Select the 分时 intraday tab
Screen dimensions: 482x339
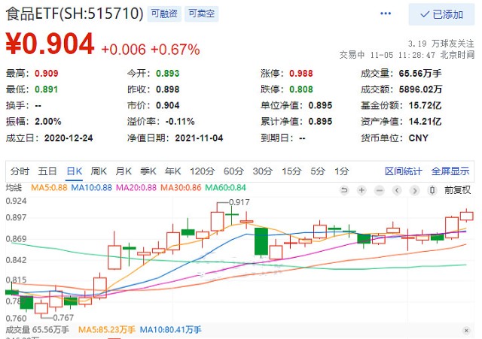[20, 171]
